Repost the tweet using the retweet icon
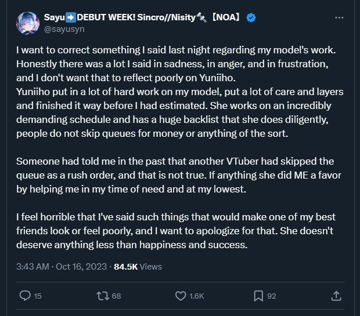 click(102, 296)
